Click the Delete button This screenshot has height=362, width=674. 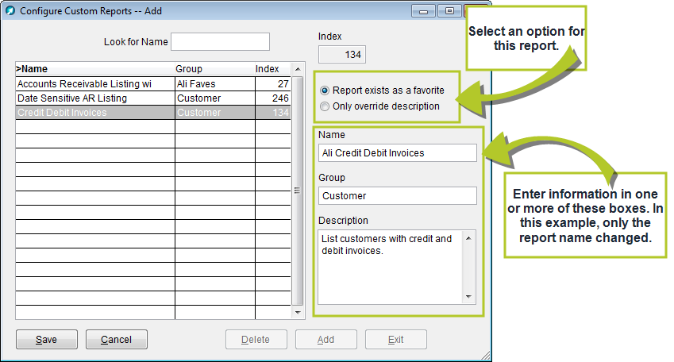pyautogui.click(x=256, y=340)
